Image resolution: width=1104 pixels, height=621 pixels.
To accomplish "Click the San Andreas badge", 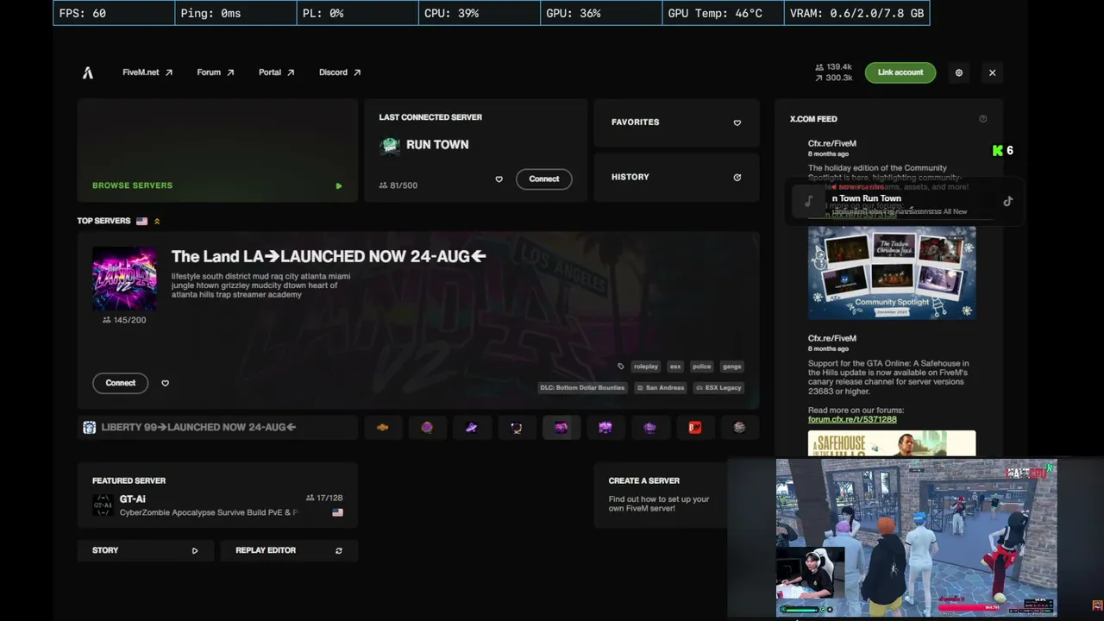I will tap(660, 388).
